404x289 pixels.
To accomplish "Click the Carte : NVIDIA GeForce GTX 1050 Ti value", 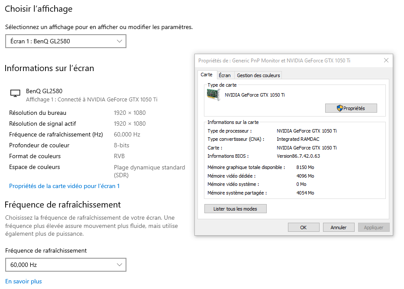I will pos(307,148).
